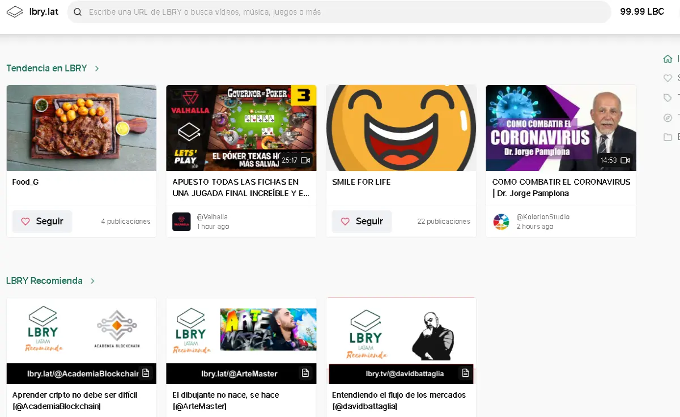This screenshot has height=417, width=680.
Task: Open the compass Discover sidebar icon
Action: 668,118
